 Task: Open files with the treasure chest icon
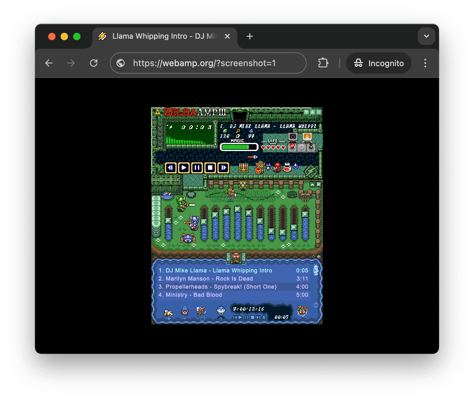(x=243, y=168)
